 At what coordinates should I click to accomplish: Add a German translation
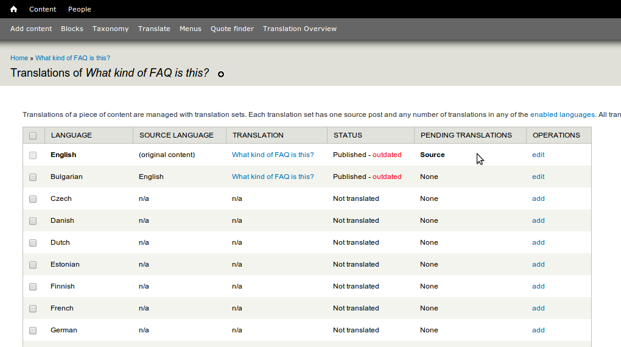click(538, 330)
